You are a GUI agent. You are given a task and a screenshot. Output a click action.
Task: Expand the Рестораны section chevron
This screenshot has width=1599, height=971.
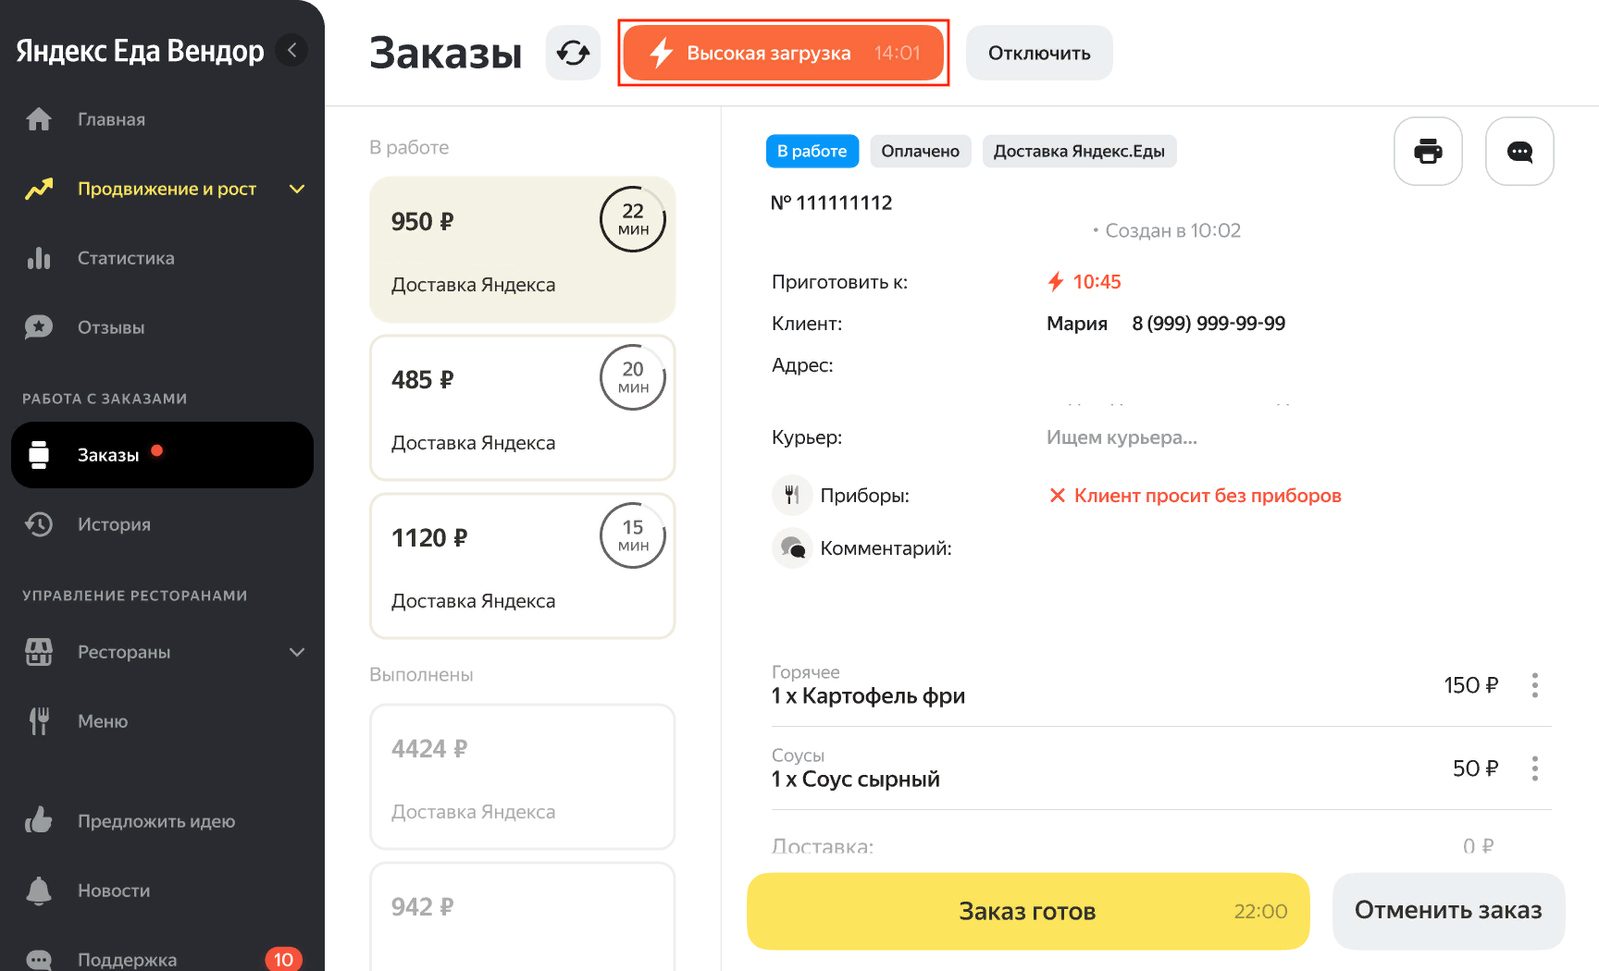[x=297, y=652]
